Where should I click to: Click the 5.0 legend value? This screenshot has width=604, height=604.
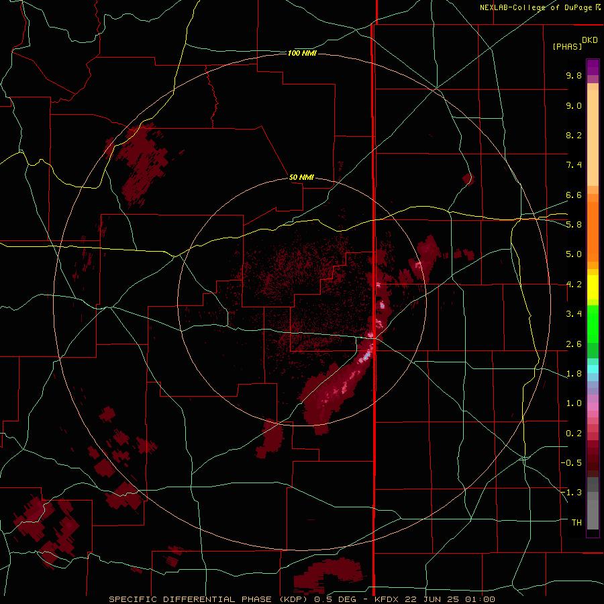tap(574, 254)
